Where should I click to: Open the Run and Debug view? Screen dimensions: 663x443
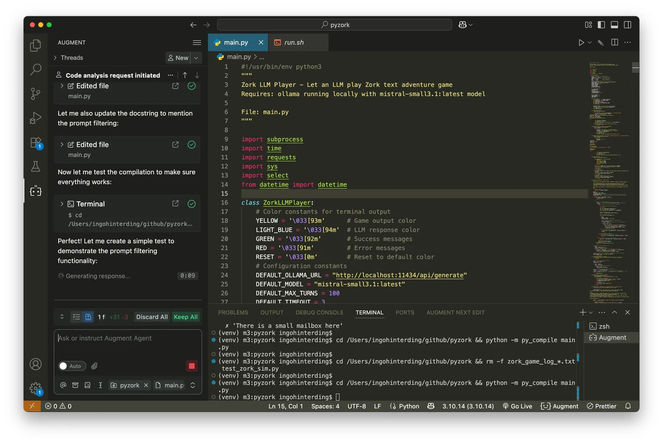click(36, 118)
